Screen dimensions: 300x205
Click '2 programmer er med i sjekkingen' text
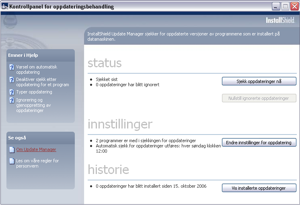pos(146,141)
